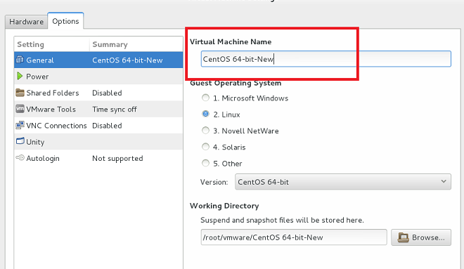The height and width of the screenshot is (269, 464).
Task: Select Linux guest OS radio button
Action: pyautogui.click(x=205, y=114)
